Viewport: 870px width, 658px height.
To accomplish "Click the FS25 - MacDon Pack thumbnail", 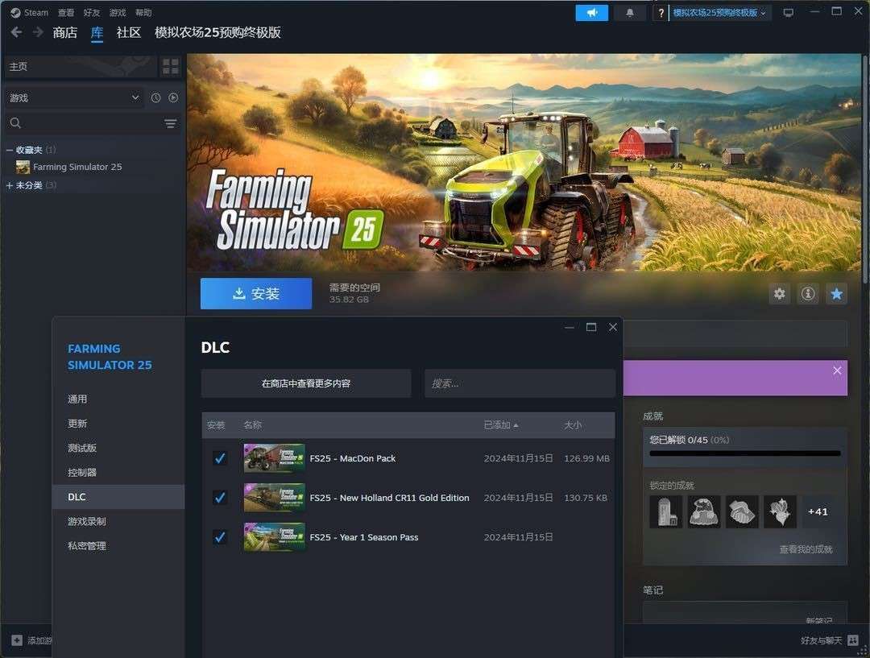I will pyautogui.click(x=274, y=458).
